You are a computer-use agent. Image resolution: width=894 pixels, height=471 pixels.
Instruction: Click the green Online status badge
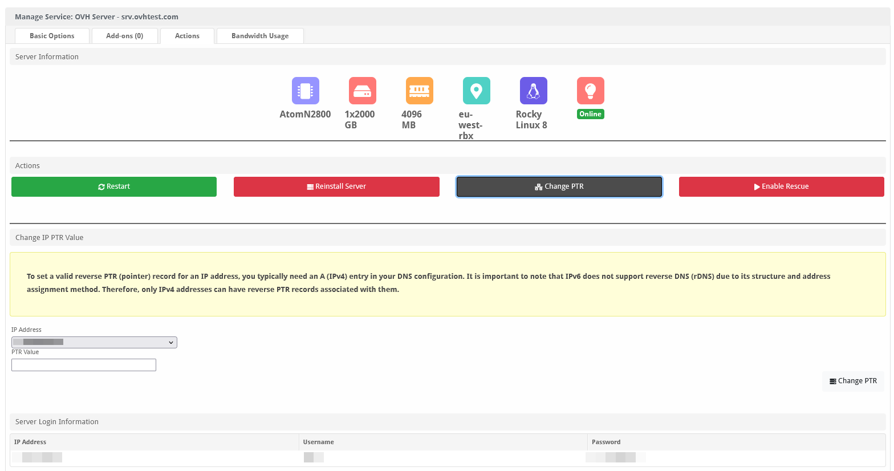tap(591, 114)
